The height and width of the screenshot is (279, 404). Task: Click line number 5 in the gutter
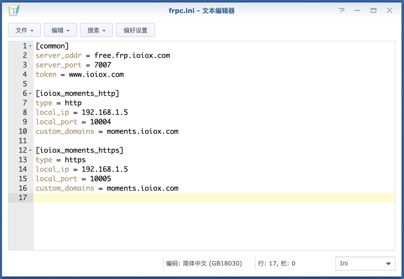(x=25, y=84)
